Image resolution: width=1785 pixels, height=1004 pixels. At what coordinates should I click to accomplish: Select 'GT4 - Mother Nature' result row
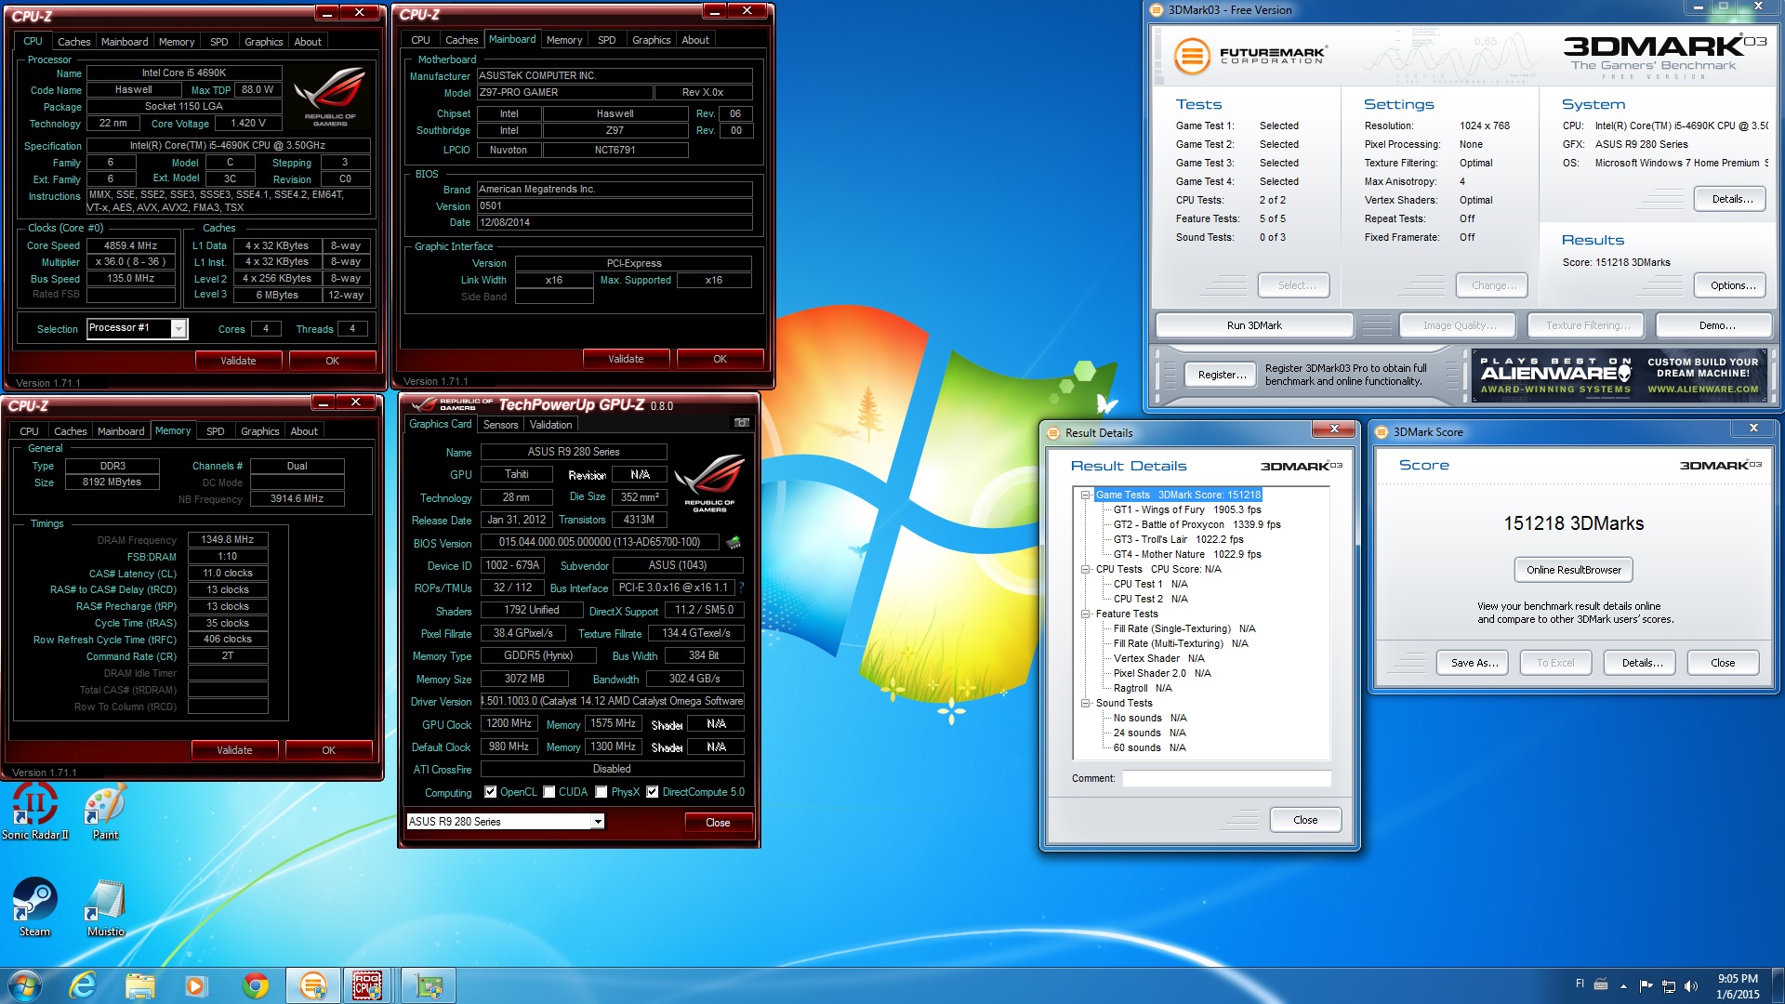pyautogui.click(x=1187, y=554)
